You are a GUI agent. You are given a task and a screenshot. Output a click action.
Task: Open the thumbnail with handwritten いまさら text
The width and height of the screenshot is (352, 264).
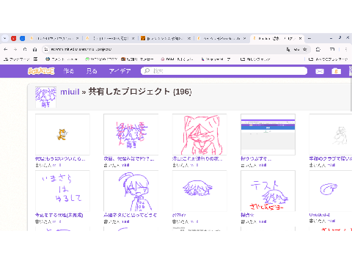[62, 191]
